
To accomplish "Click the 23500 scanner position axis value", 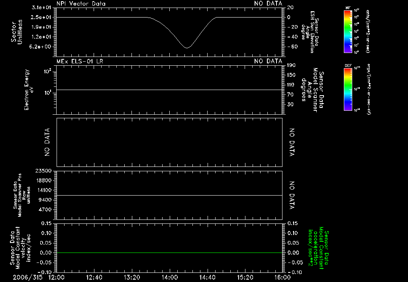I will pyautogui.click(x=43, y=170).
